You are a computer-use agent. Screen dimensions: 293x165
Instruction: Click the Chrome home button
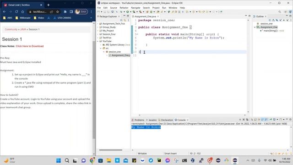pos(22,11)
